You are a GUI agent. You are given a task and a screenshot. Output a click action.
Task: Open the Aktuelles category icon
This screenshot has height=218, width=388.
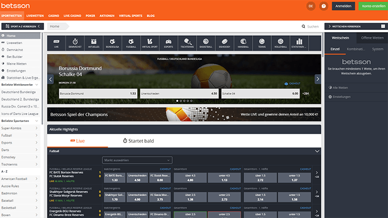tap(94, 43)
